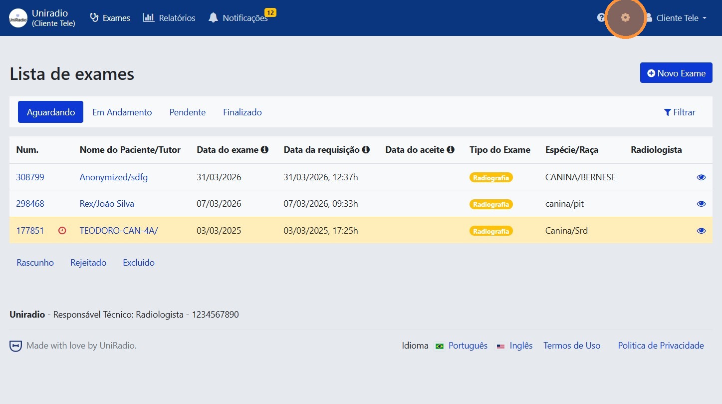Click the info icon next to Data do aceite
Viewport: 722px width, 404px height.
pos(451,149)
